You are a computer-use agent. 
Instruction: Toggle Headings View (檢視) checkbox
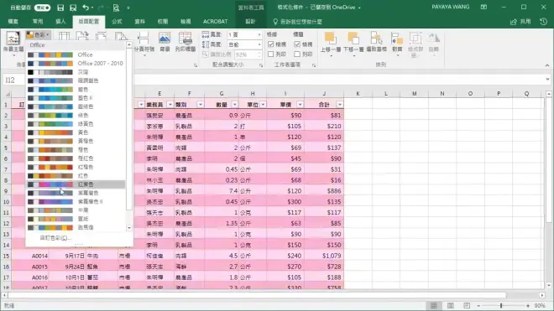pos(297,44)
